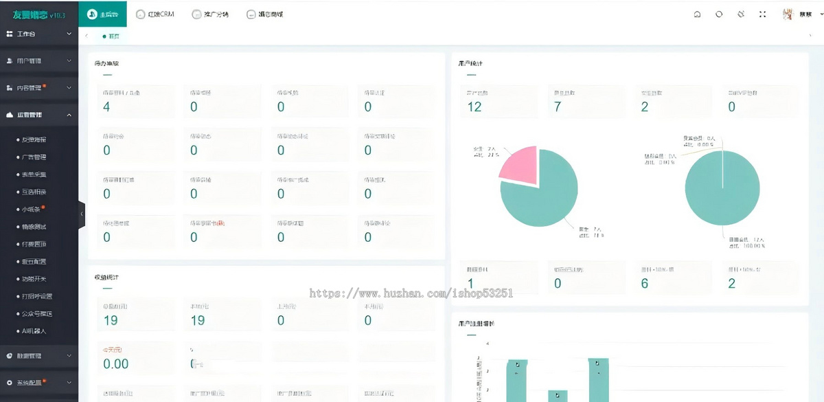Expand 用户管理 menu via its chevron
The height and width of the screenshot is (402, 824).
tap(69, 60)
